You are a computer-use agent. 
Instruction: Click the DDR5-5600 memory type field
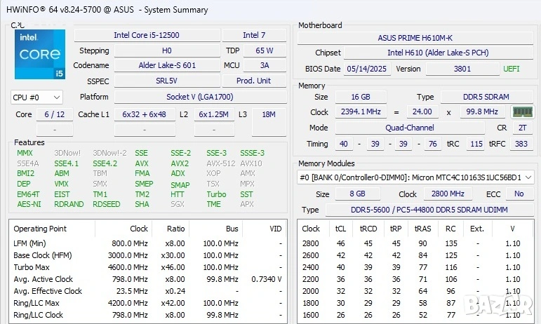[x=429, y=210]
